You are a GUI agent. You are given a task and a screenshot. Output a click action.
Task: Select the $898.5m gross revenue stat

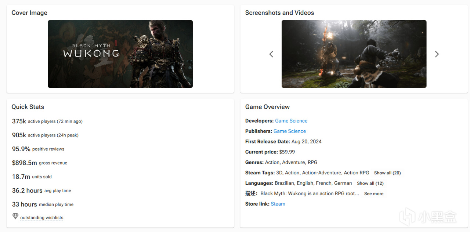40,163
